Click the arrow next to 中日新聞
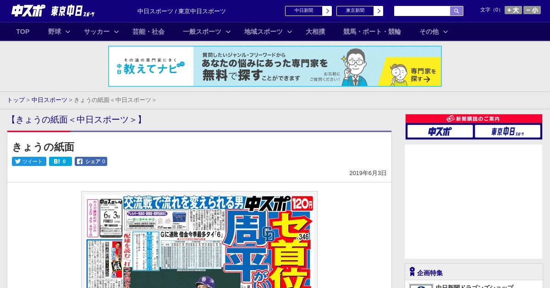The height and width of the screenshot is (288, 550). coord(327,11)
